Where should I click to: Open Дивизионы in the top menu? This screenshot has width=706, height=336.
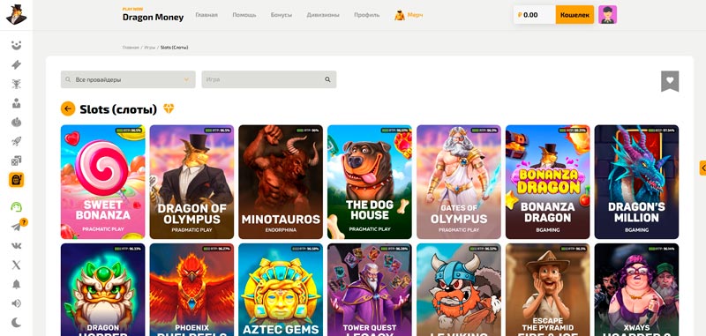click(323, 15)
